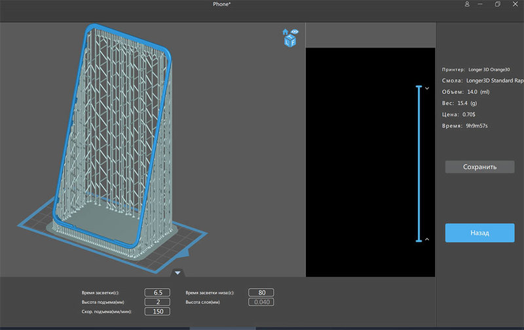524x330 pixels.
Task: Select the L face on the view cube
Action: pos(286,42)
